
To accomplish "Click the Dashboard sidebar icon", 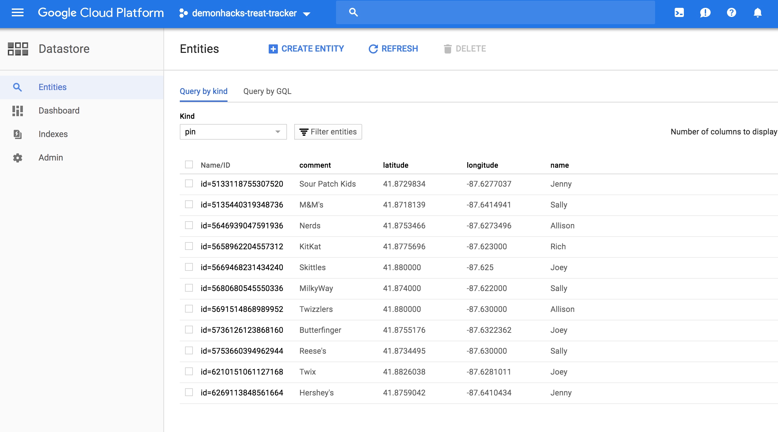I will click(18, 111).
